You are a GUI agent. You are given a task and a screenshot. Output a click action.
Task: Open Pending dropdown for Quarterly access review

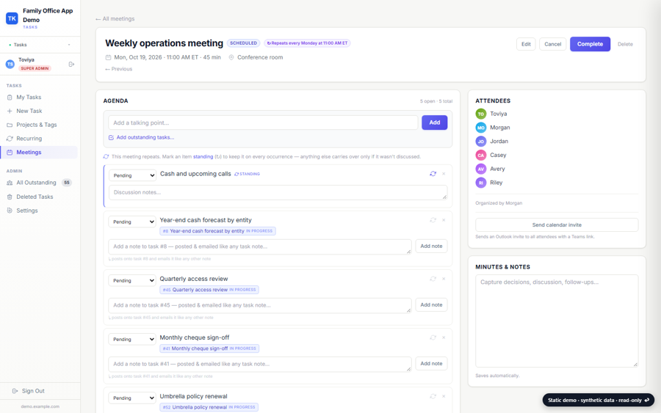pos(132,280)
